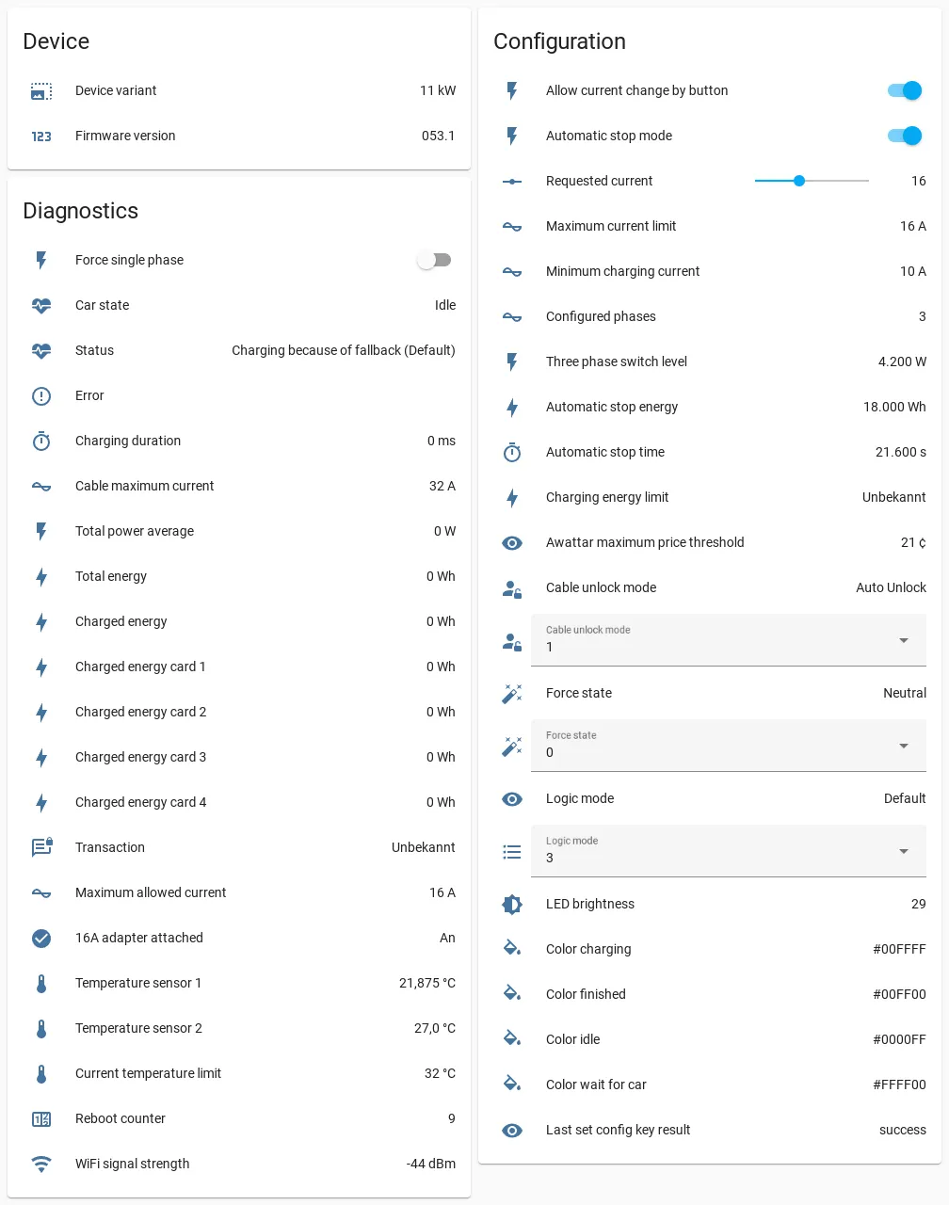Click the Charging duration timer icon

(x=41, y=441)
